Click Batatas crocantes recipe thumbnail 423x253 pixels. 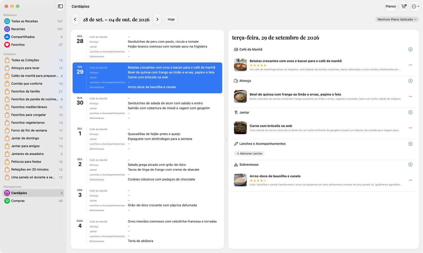240,65
